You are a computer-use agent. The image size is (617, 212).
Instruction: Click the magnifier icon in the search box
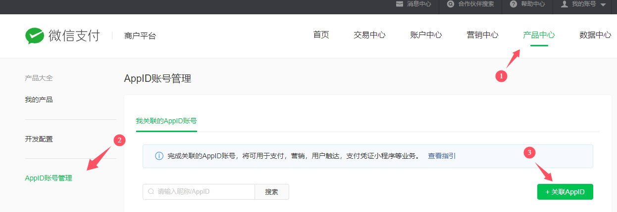pyautogui.click(x=151, y=192)
